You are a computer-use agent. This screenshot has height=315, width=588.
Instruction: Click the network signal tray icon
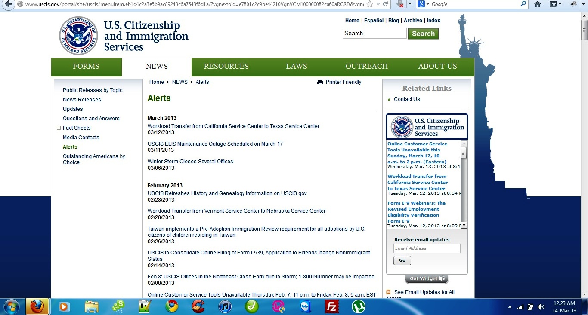click(x=520, y=307)
